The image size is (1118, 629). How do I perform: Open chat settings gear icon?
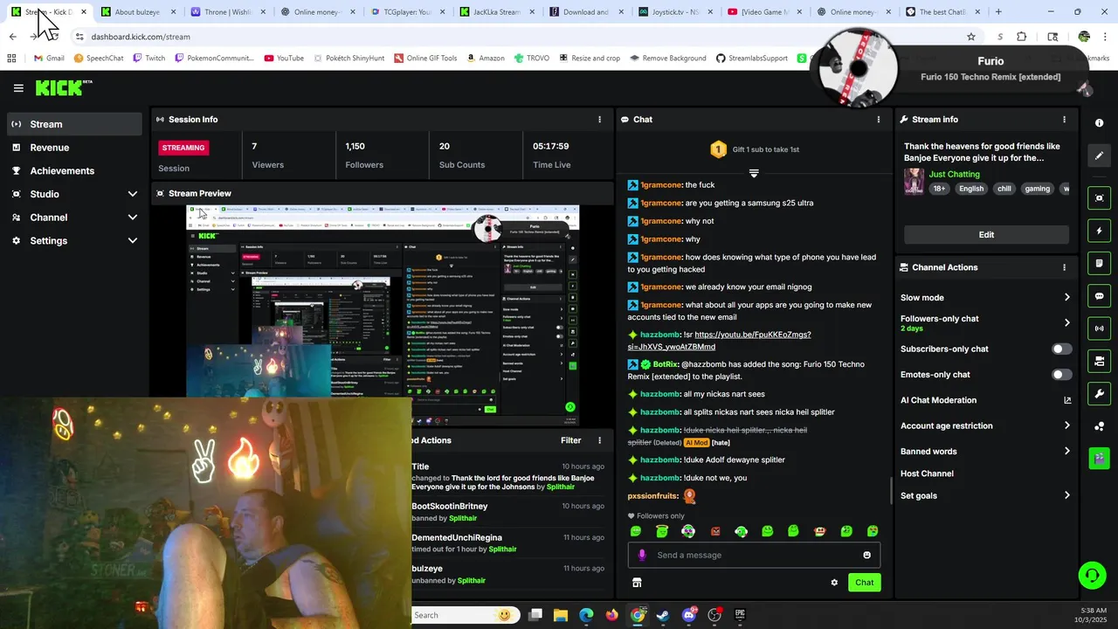(834, 583)
